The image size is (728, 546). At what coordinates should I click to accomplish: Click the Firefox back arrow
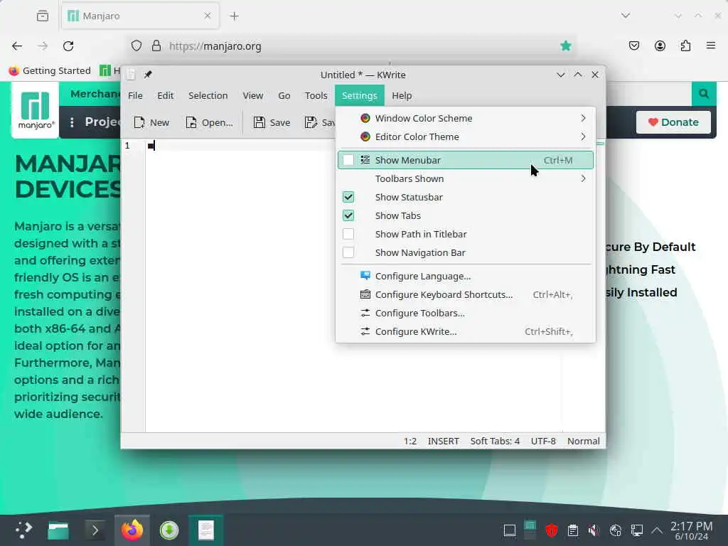point(17,46)
